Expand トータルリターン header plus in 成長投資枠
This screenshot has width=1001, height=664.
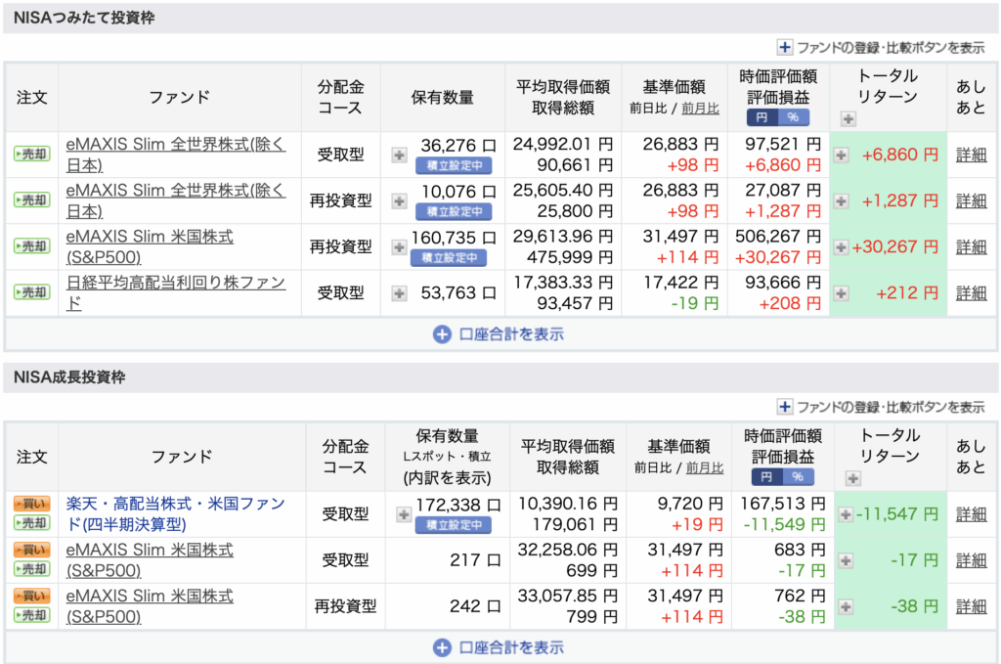[x=852, y=477]
